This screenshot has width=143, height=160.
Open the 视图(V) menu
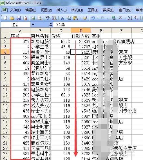[46, 10]
